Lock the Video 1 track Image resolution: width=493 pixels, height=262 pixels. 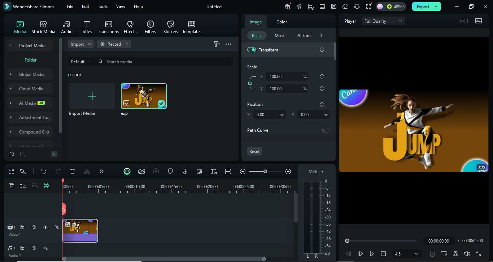pyautogui.click(x=22, y=227)
